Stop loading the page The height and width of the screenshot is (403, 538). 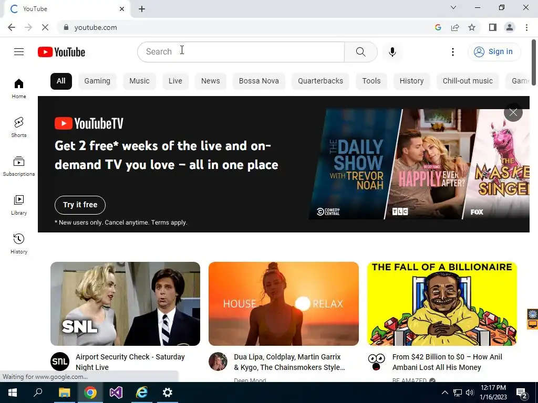(x=45, y=27)
